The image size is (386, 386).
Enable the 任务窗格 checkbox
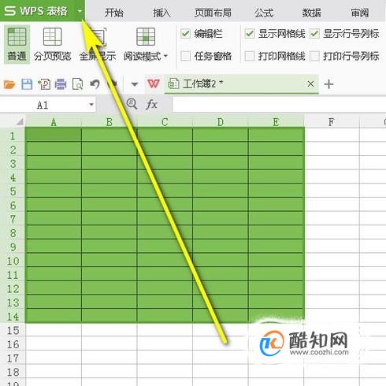pos(185,56)
